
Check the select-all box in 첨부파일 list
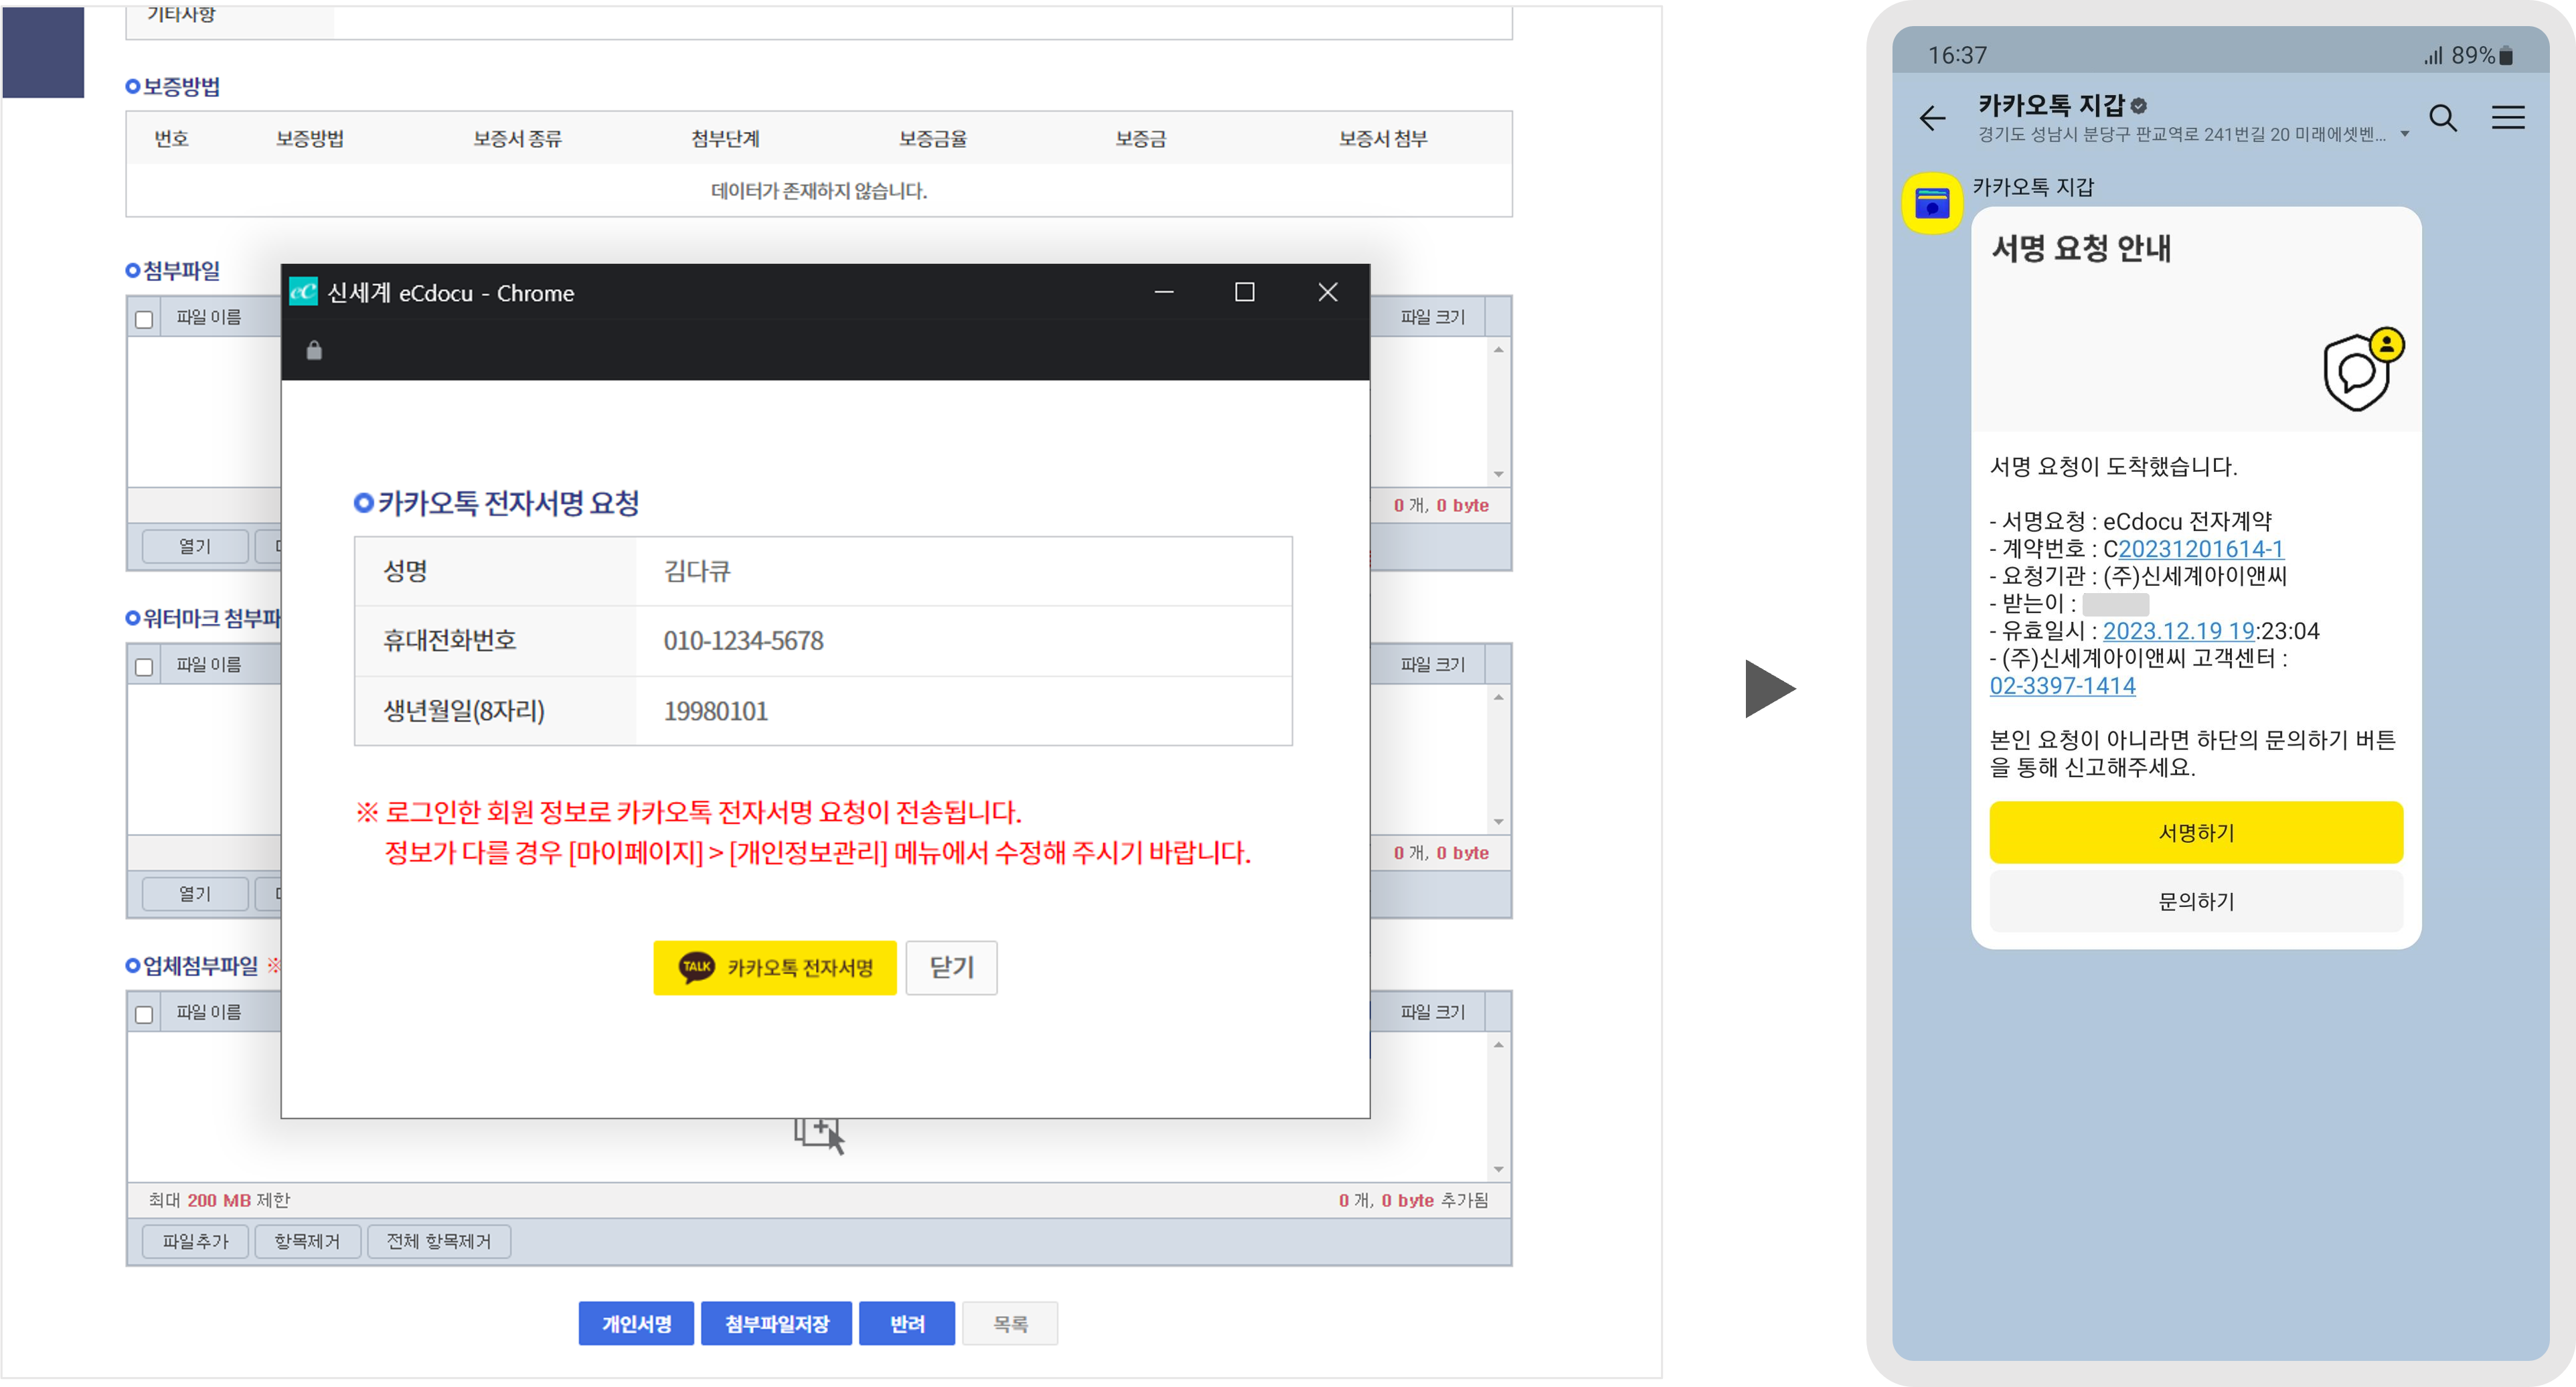pyautogui.click(x=144, y=319)
